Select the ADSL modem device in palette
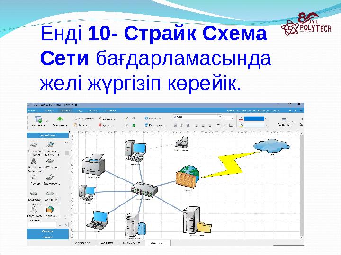 tap(51, 163)
